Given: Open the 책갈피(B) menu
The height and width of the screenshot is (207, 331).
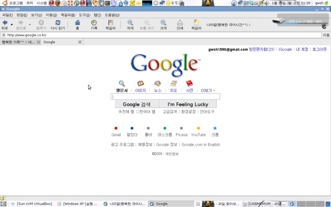Looking at the screenshot, I should tap(68, 15).
